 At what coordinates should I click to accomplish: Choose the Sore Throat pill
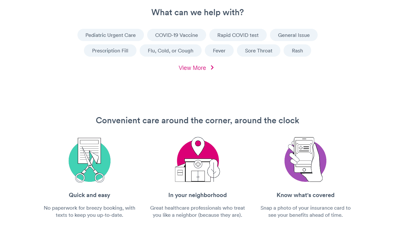tap(259, 51)
